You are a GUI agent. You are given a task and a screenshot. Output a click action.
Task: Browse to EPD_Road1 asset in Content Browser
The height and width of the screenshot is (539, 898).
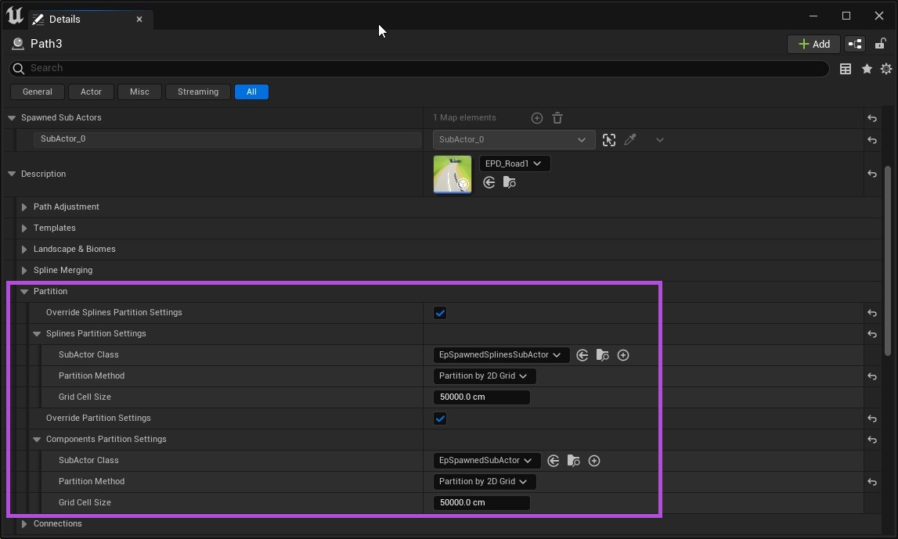coord(510,182)
